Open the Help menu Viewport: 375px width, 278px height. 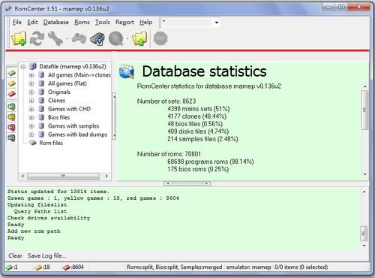coord(145,23)
